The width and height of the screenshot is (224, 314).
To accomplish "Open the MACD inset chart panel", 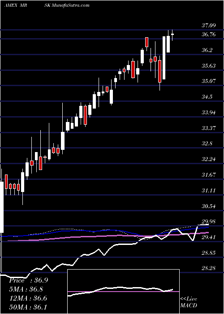I will tap(123, 292).
